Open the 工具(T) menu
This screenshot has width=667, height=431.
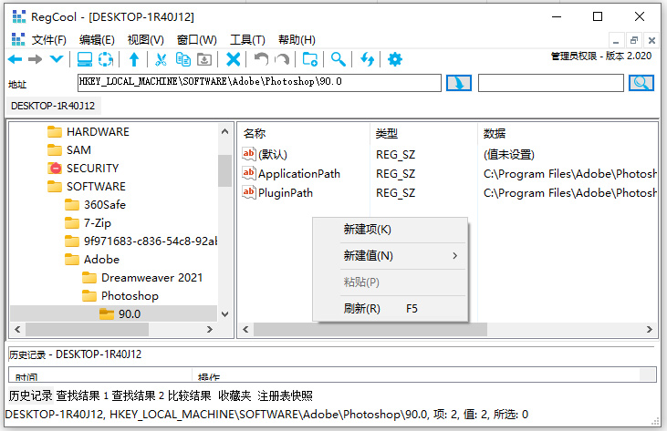pos(247,40)
